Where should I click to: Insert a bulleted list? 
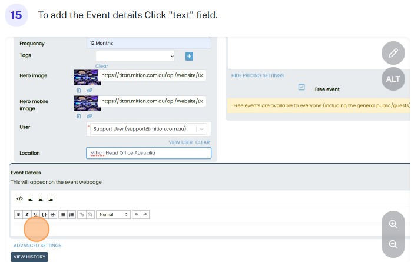[x=63, y=215]
